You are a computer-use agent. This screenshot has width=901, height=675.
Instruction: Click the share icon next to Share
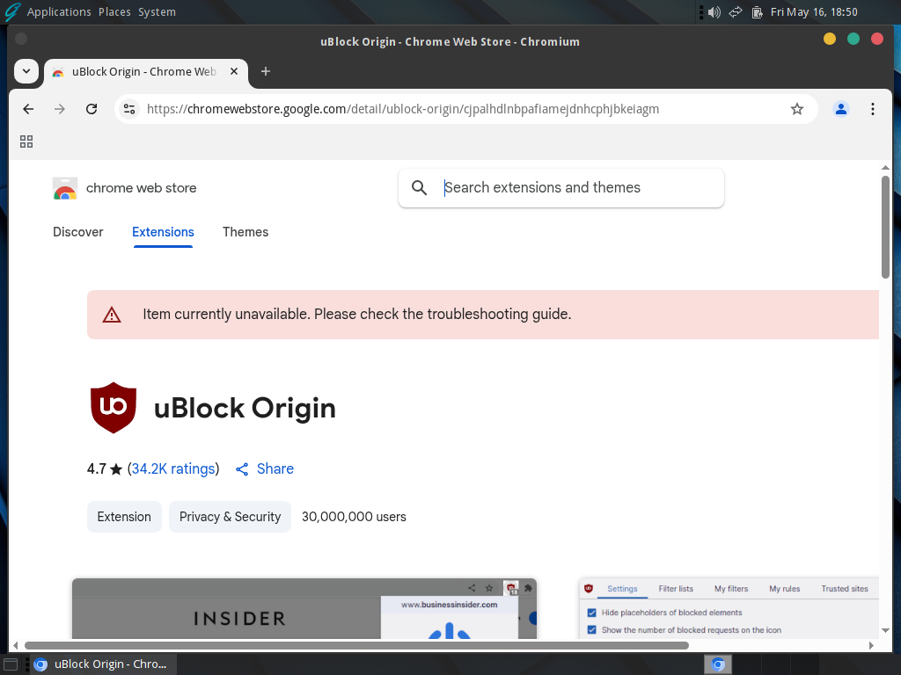[242, 469]
